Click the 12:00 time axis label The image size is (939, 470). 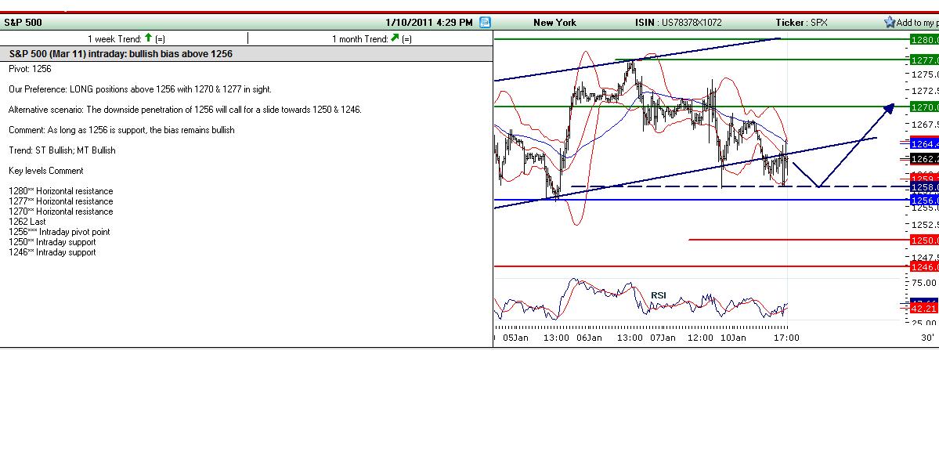700,338
